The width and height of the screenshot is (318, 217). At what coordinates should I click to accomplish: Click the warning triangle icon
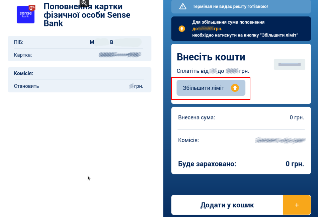[x=183, y=6]
